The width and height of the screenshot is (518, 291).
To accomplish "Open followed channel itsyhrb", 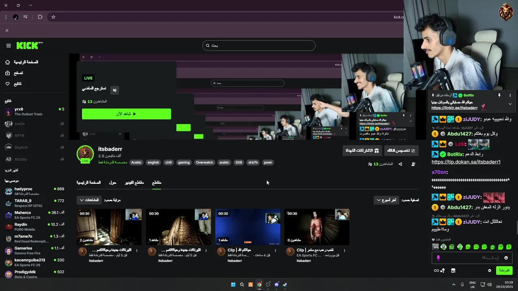I will point(34,148).
